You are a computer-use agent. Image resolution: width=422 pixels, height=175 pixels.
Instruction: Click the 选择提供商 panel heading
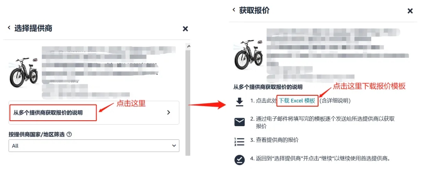pos(33,28)
